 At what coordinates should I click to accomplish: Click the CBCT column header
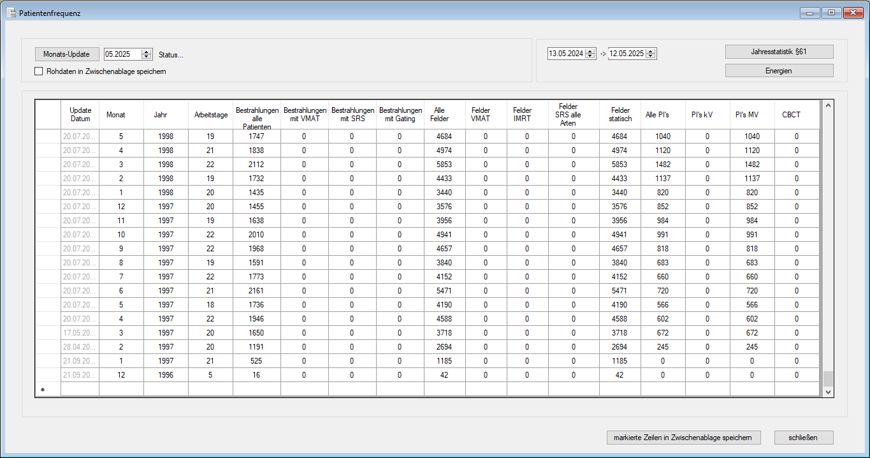tap(797, 114)
